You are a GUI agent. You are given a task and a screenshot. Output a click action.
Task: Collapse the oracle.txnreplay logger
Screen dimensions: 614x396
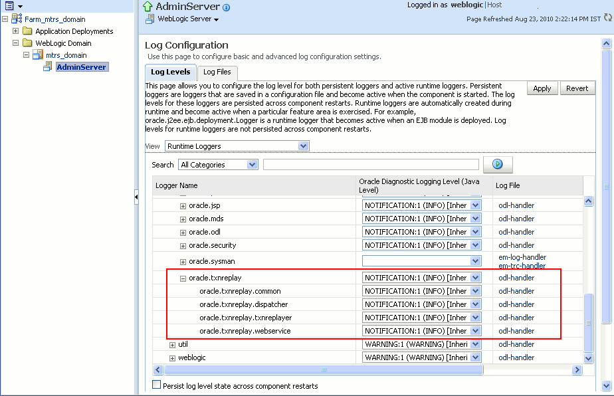(183, 278)
